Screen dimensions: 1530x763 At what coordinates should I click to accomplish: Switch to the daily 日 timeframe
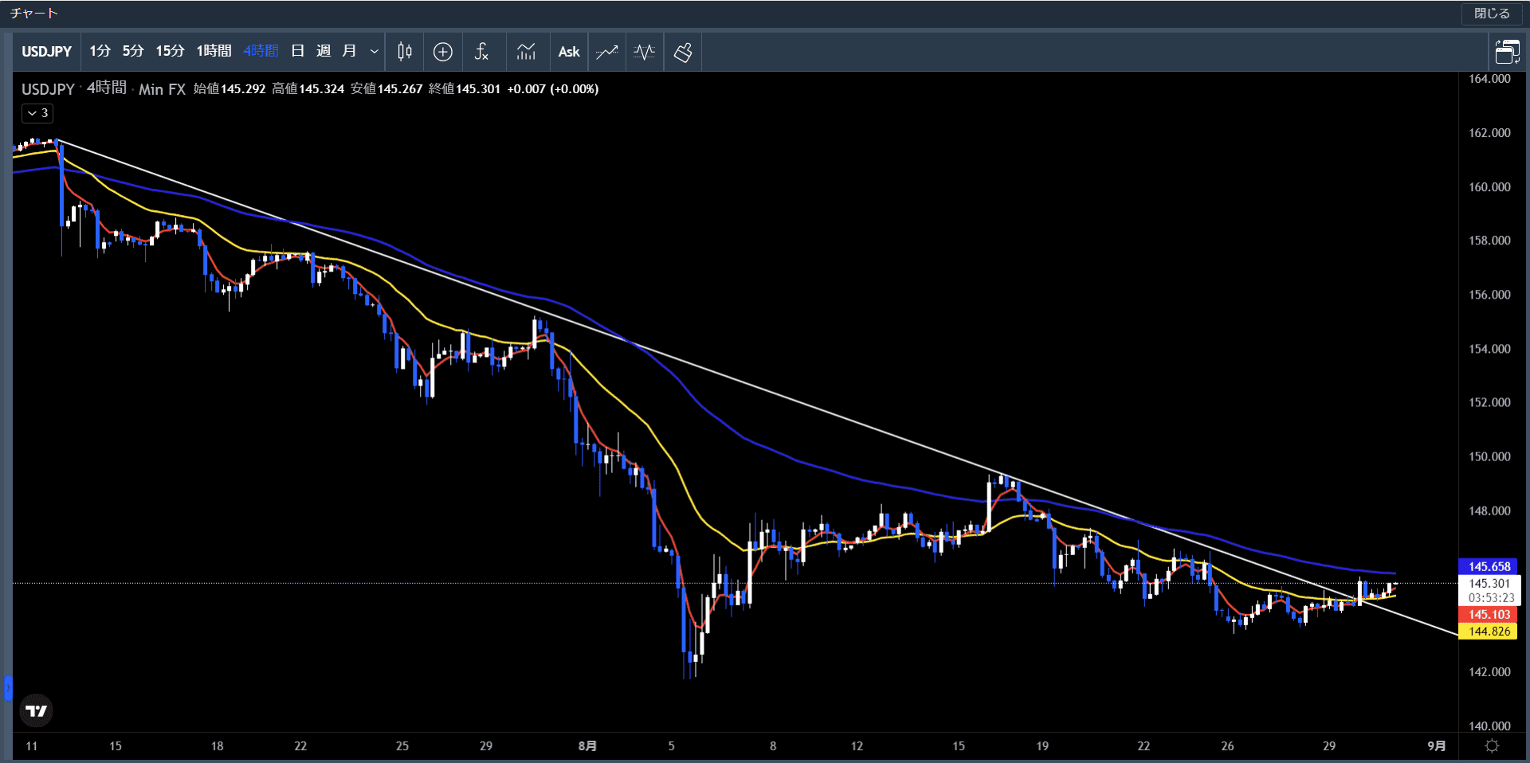click(x=297, y=51)
